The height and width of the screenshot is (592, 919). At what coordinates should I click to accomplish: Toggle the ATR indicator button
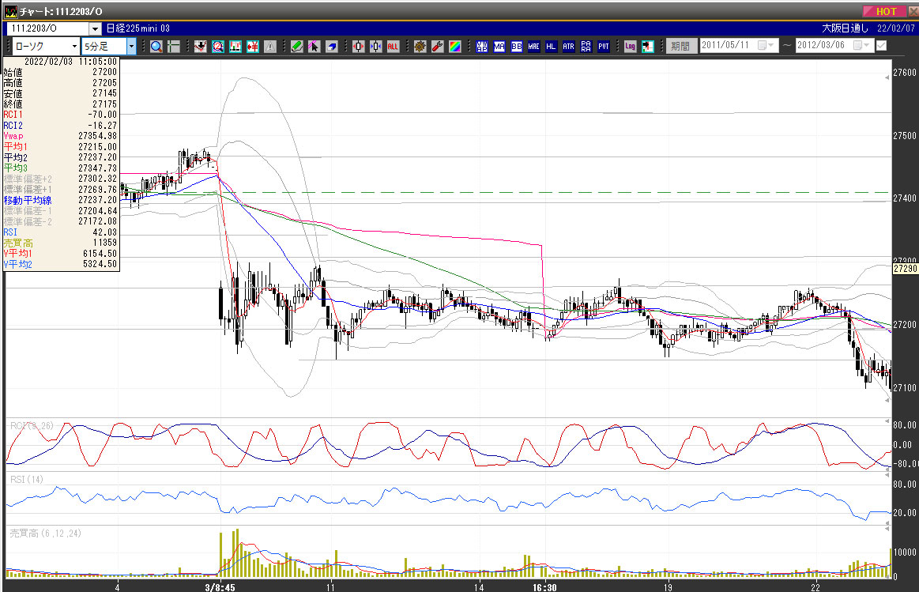568,47
